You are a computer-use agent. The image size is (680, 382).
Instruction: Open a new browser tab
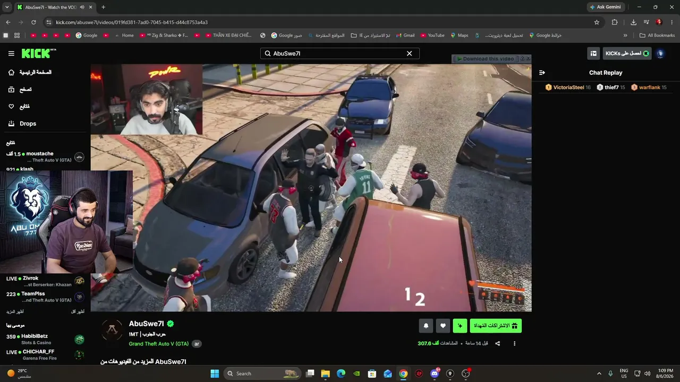click(103, 7)
